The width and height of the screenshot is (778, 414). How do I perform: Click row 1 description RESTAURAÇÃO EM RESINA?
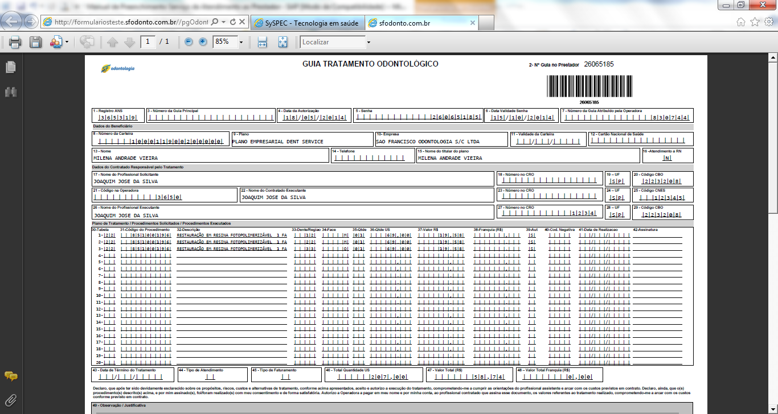coord(232,234)
